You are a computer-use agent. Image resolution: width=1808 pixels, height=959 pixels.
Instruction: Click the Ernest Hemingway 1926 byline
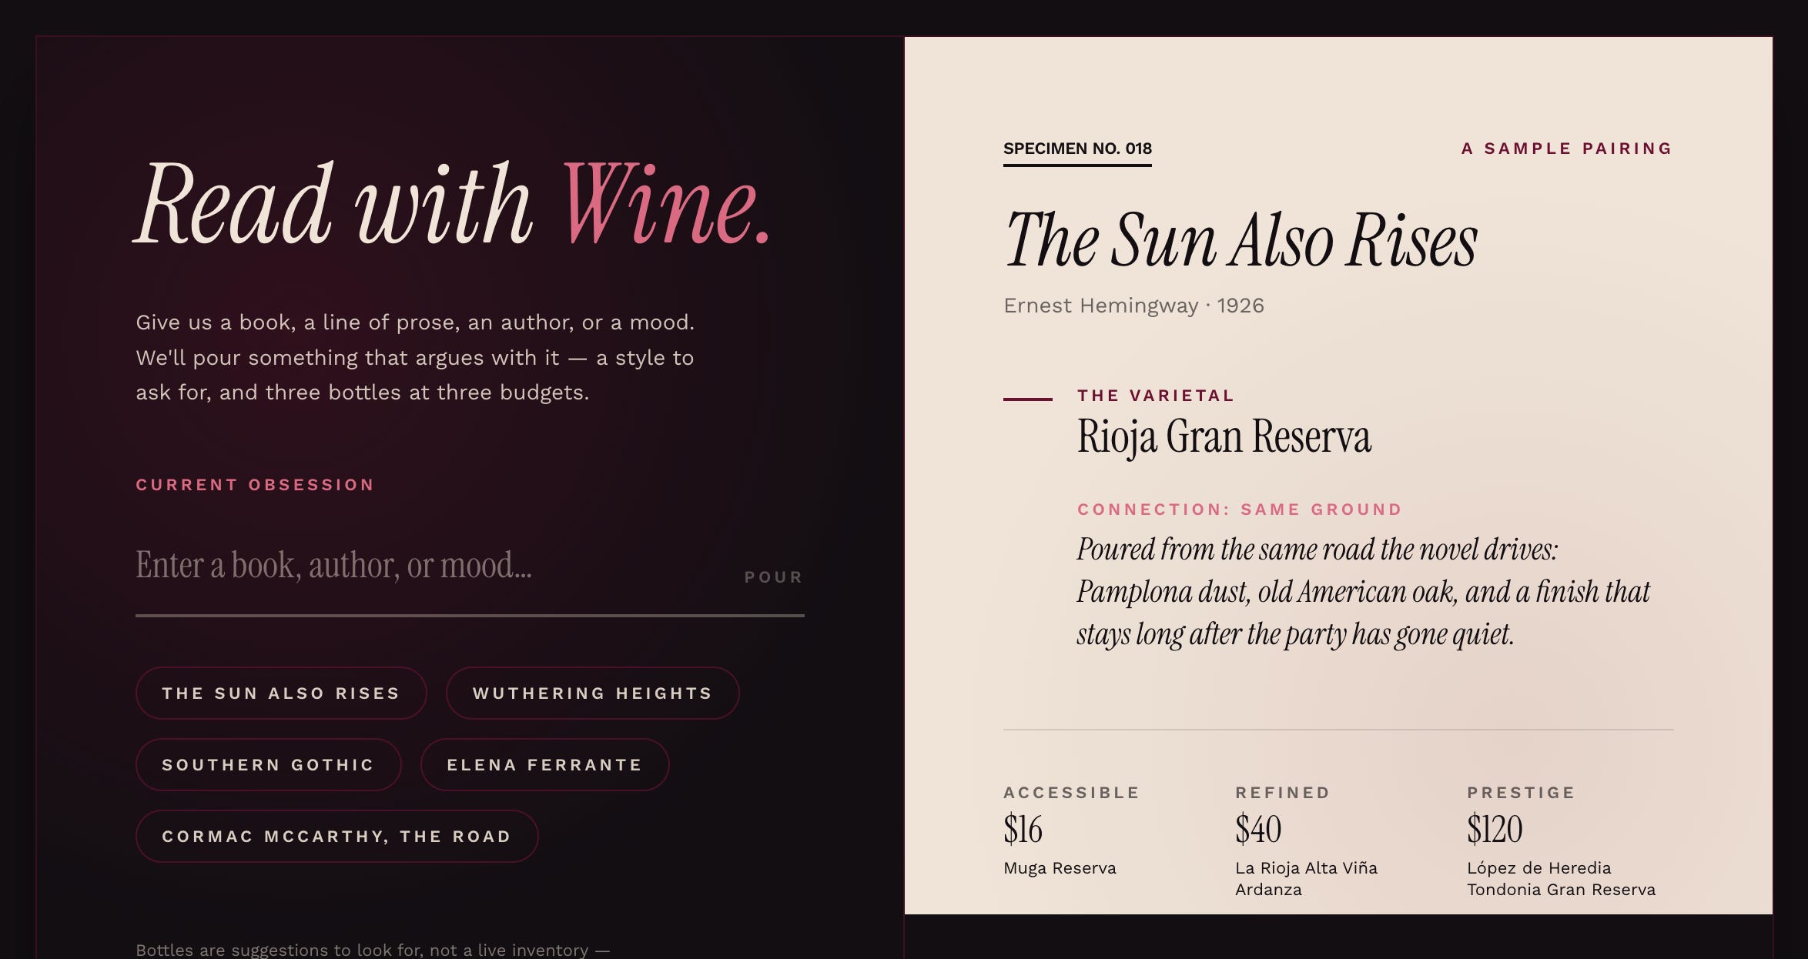click(x=1133, y=306)
